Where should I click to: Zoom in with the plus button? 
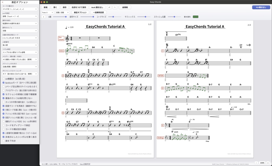(268, 163)
